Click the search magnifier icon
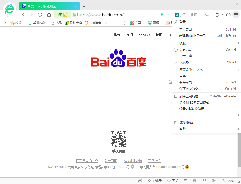 click(207, 15)
